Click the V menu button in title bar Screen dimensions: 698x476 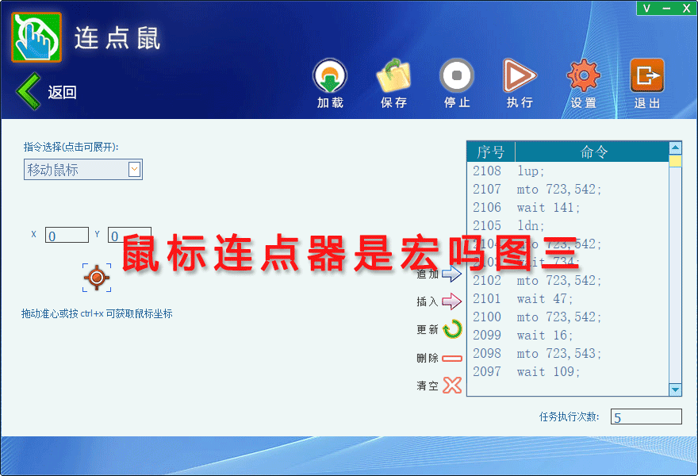pos(646,8)
